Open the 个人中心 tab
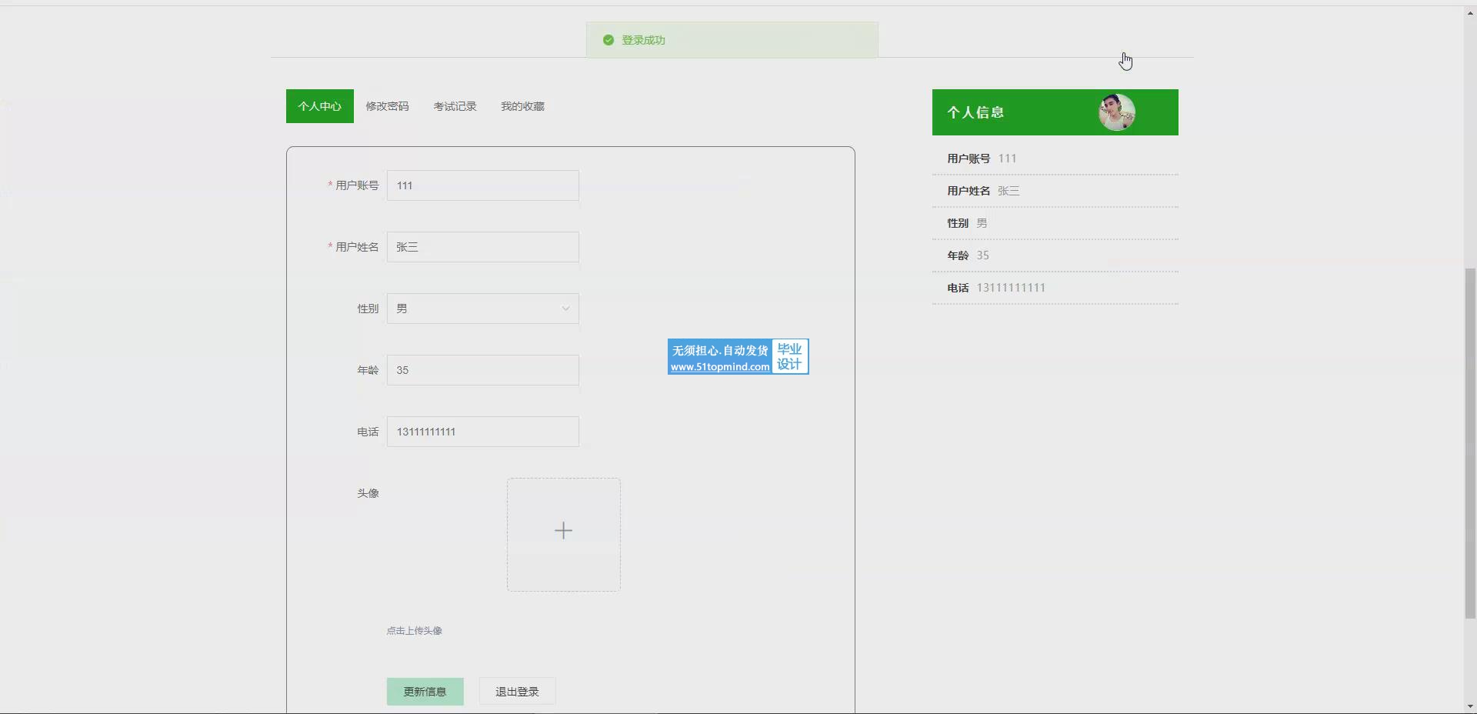 [319, 106]
